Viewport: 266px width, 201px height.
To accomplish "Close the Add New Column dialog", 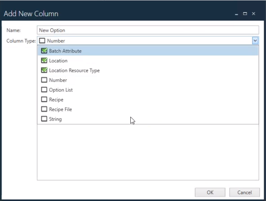I will (253, 13).
